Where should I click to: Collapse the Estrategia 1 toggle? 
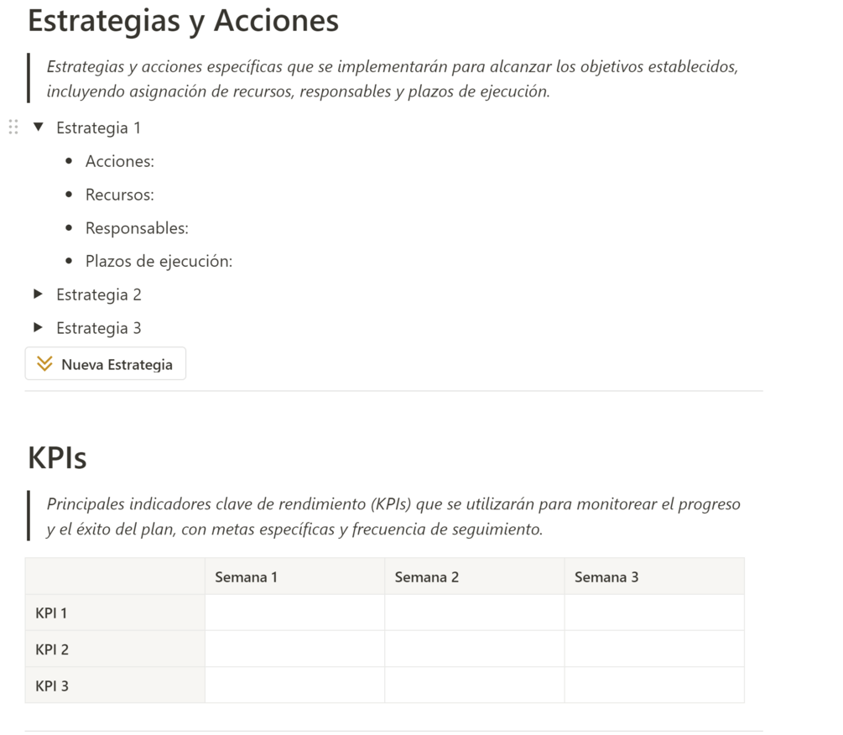pyautogui.click(x=38, y=128)
